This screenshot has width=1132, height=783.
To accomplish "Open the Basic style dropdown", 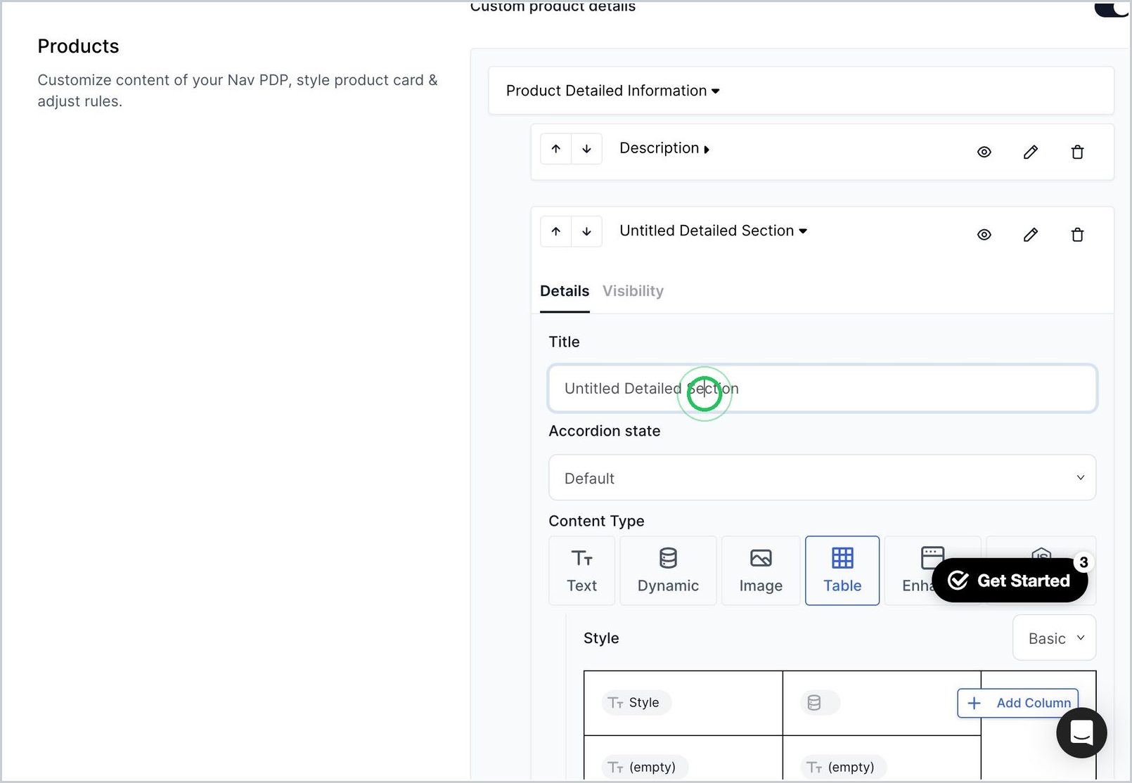I will coord(1054,638).
